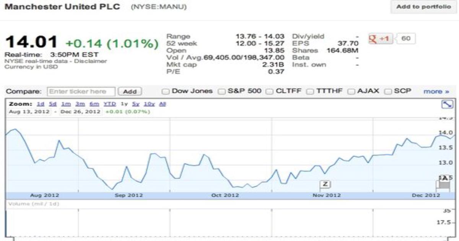Tick the S&P 500 comparison checkbox
459x241 pixels.
pos(221,91)
